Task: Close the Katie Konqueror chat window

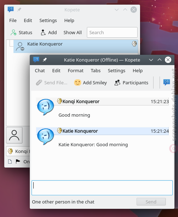Action: click(168, 60)
